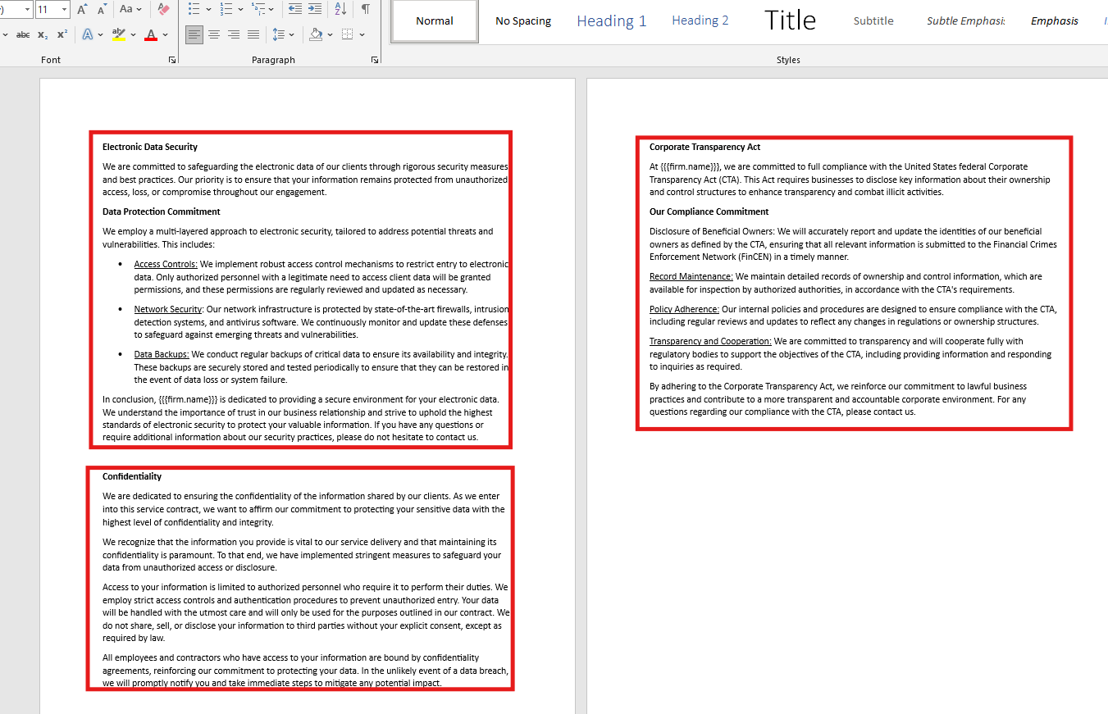Viewport: 1108px width, 714px height.
Task: Apply the Subtitle style
Action: [873, 20]
